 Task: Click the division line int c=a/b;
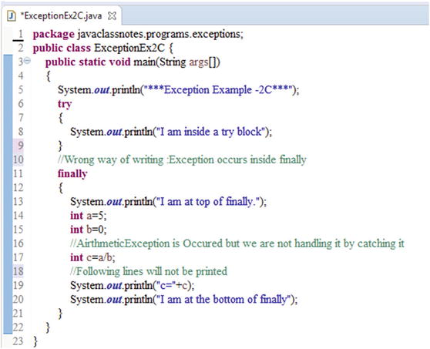click(92, 257)
